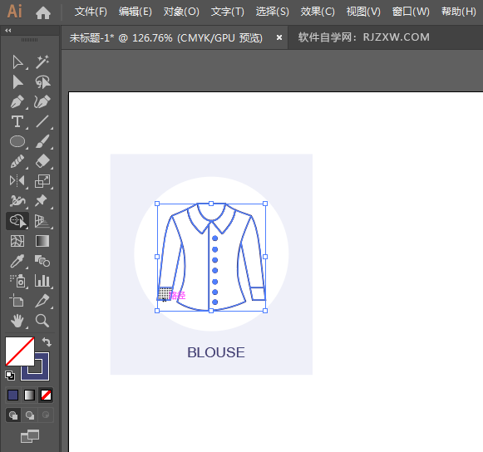The image size is (483, 452).
Task: Pick the Eraser tool
Action: click(42, 161)
